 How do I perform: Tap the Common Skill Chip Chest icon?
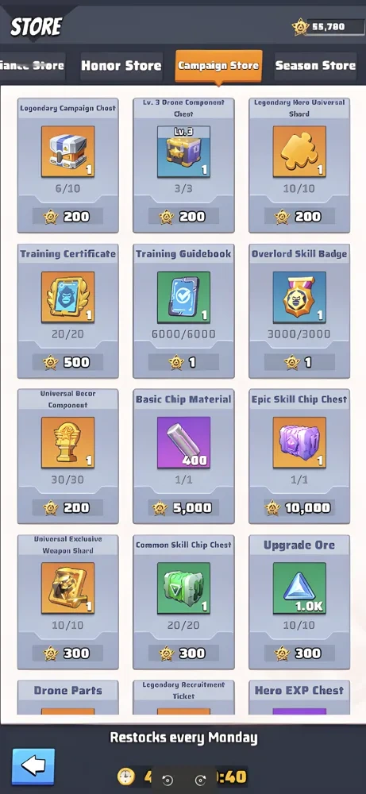point(183,588)
